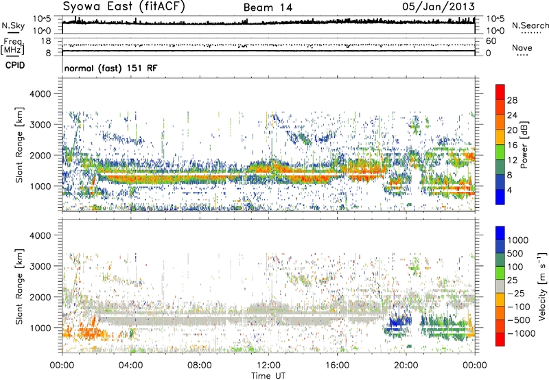Pick velocity colorbar segment between 100 and 500
Image resolution: width=549 pixels, height=380 pixels.
pyautogui.click(x=500, y=260)
